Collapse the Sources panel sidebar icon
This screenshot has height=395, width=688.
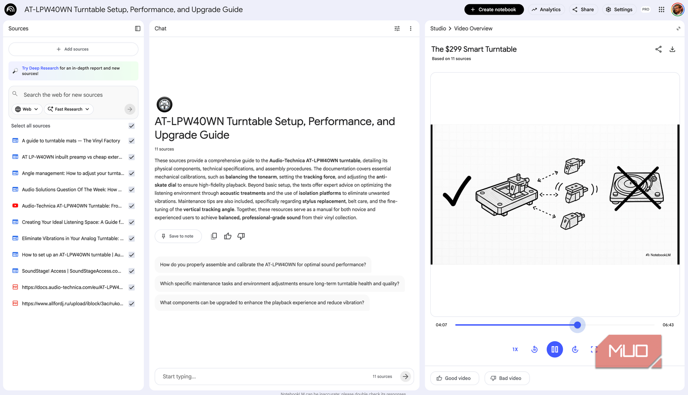pos(138,28)
